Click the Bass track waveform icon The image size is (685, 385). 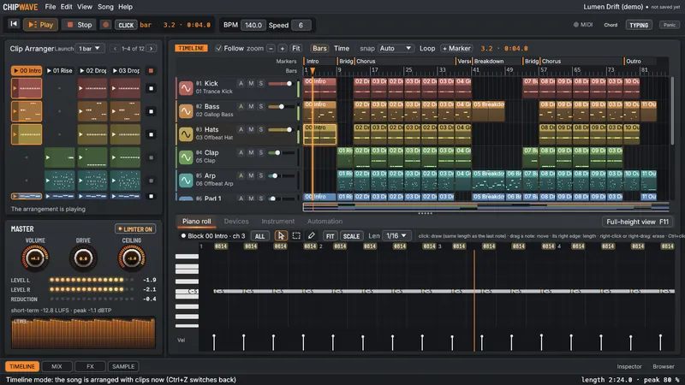click(x=186, y=111)
